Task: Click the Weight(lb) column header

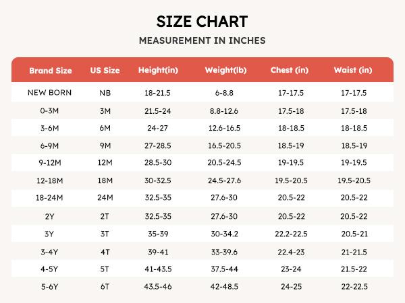Action: tap(224, 70)
